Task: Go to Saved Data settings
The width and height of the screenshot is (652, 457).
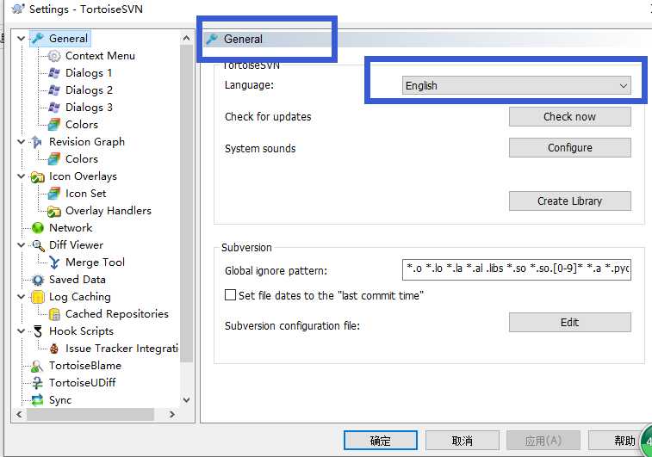Action: [x=78, y=280]
